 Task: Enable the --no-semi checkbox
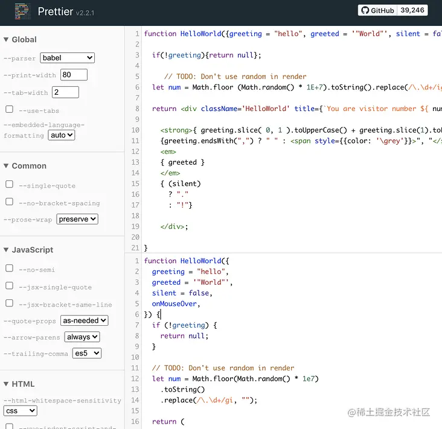(x=9, y=268)
